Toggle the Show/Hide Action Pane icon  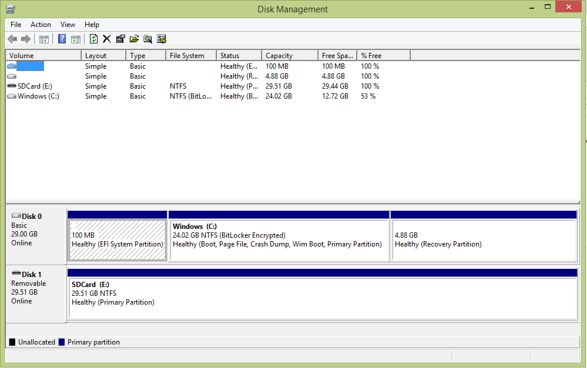pyautogui.click(x=76, y=39)
